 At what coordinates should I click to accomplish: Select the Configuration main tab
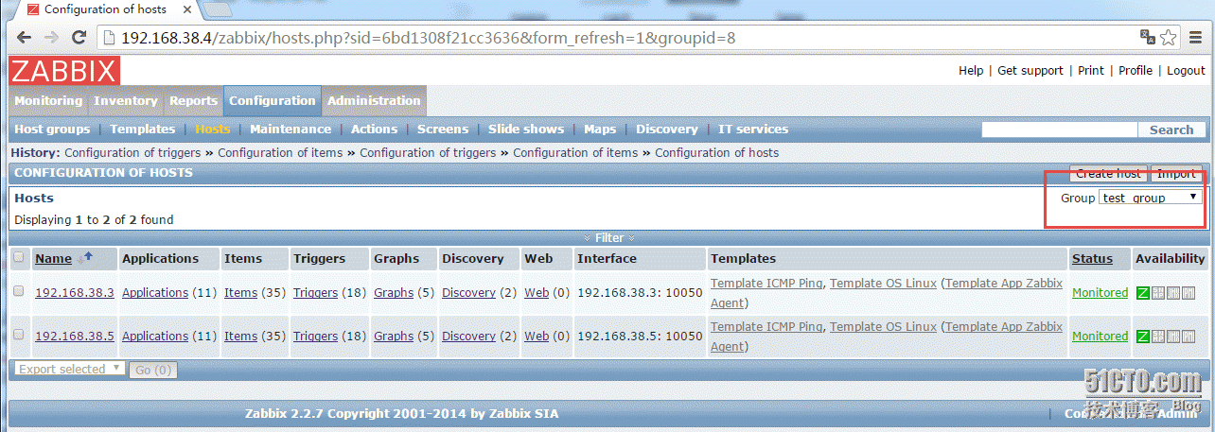point(273,100)
